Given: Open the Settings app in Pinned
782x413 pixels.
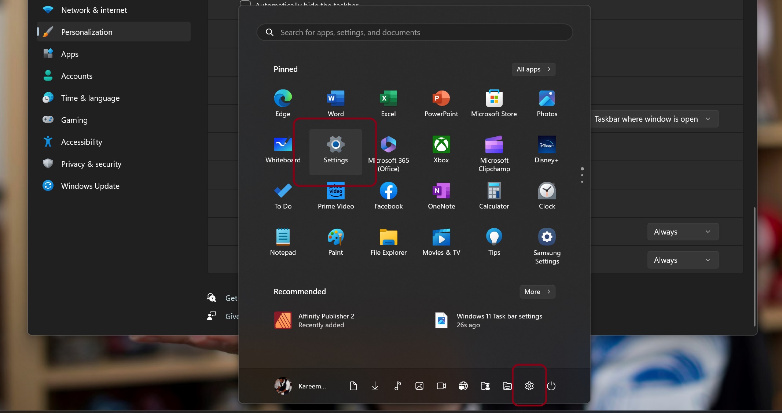Looking at the screenshot, I should tap(335, 151).
